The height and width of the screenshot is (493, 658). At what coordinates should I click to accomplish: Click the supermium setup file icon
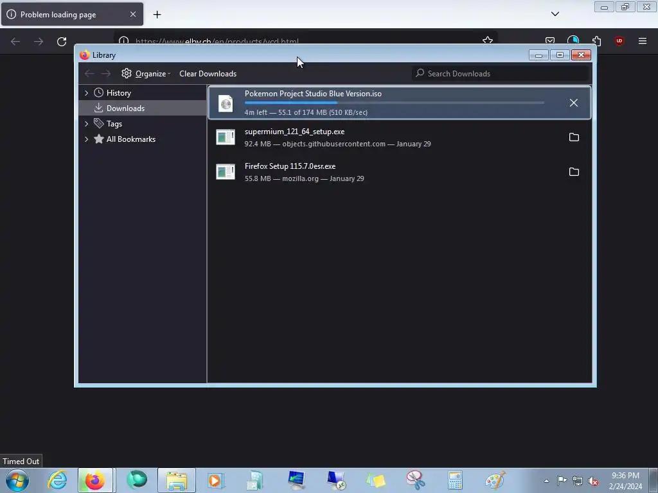[x=226, y=137]
